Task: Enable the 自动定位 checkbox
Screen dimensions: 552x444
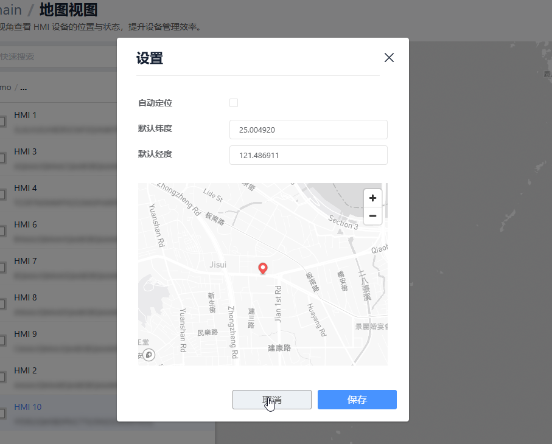Action: click(x=234, y=103)
